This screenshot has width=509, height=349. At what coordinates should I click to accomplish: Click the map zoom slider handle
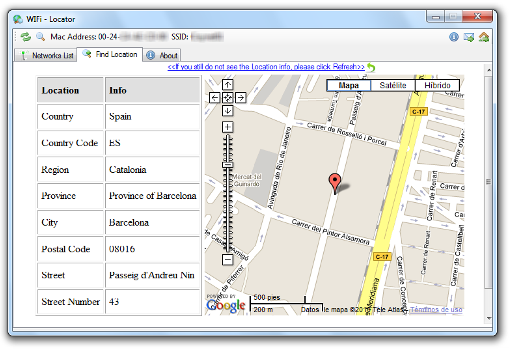228,165
